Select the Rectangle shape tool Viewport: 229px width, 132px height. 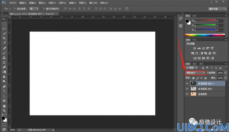tap(4, 101)
